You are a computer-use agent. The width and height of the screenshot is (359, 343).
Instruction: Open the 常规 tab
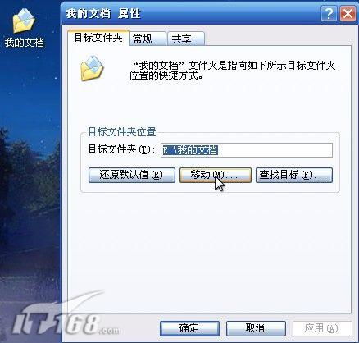148,39
